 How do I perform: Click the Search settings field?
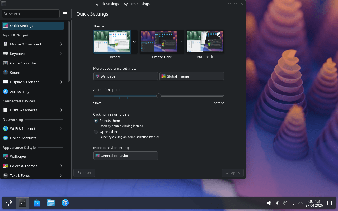30,13
